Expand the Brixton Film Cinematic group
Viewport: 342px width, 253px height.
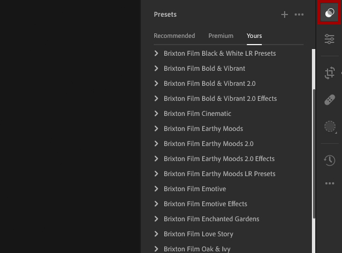(197, 114)
